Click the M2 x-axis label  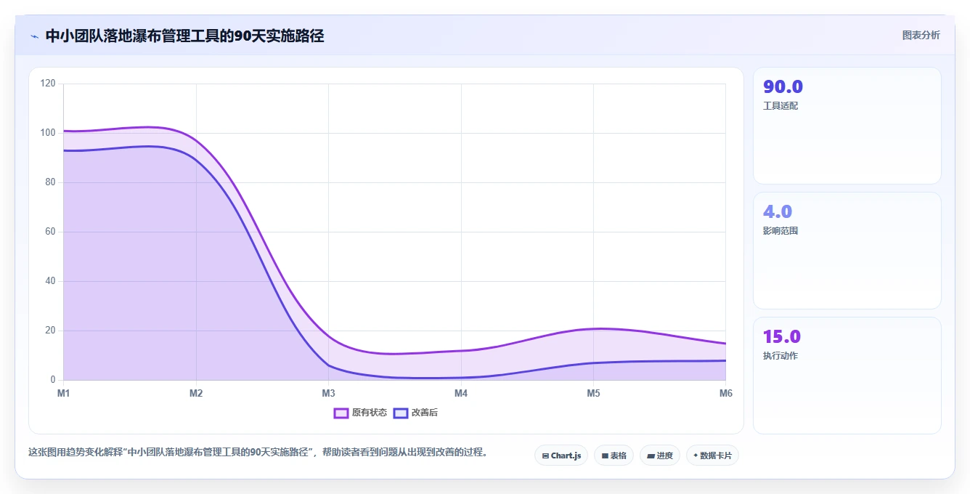(196, 393)
